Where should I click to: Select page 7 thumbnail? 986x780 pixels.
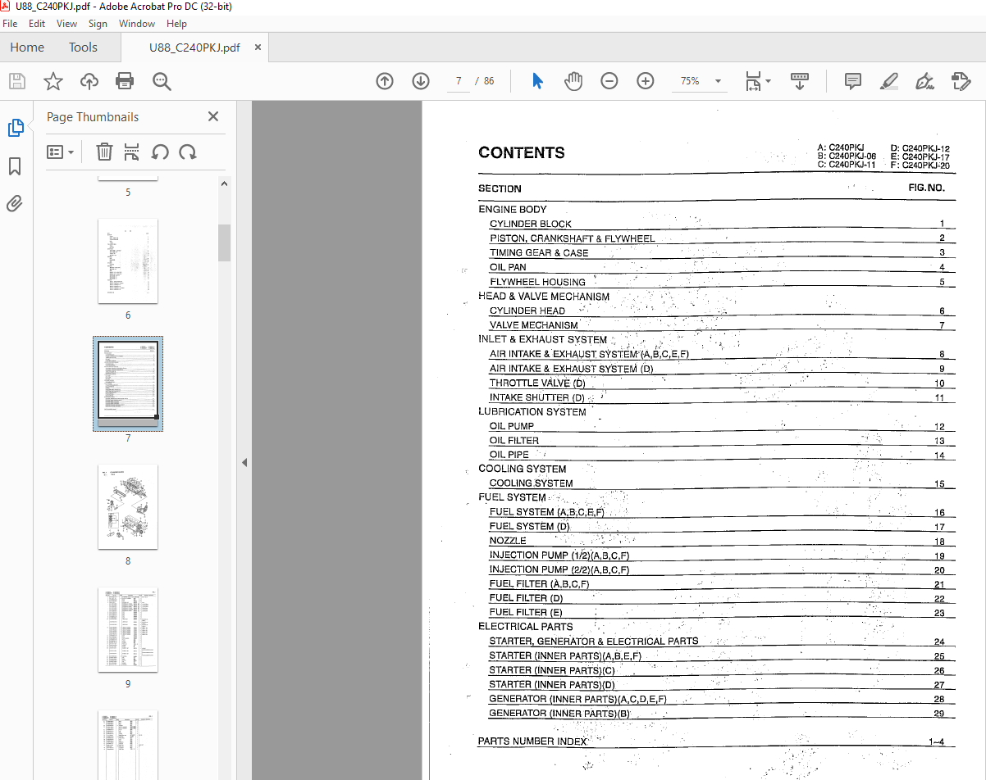coord(128,383)
